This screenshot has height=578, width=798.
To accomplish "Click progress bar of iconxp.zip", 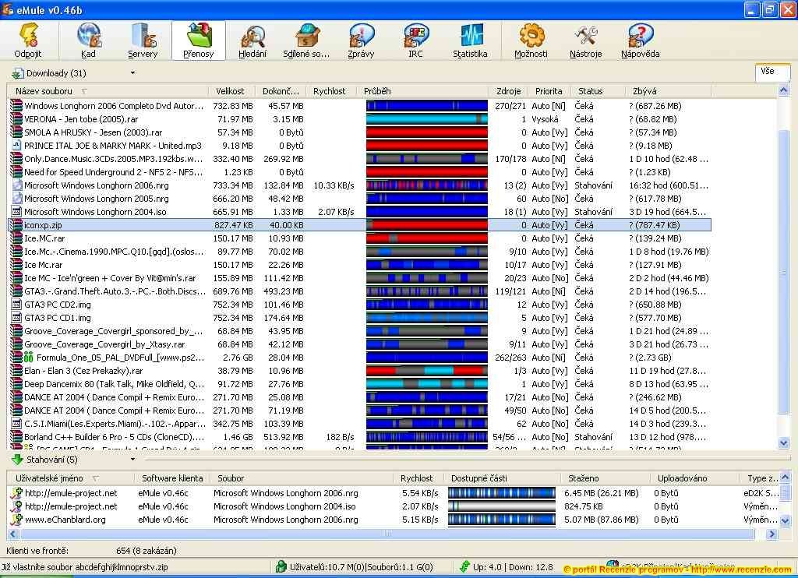I will click(x=426, y=225).
